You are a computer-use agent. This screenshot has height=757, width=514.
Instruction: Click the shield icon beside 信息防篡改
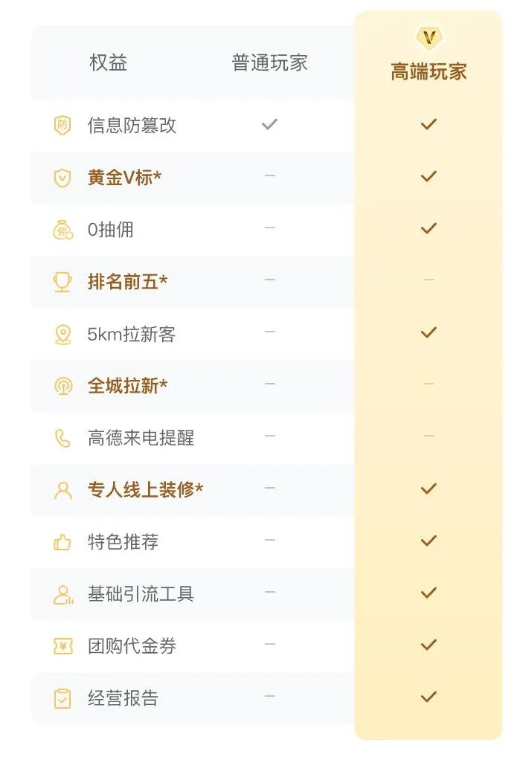(62, 126)
